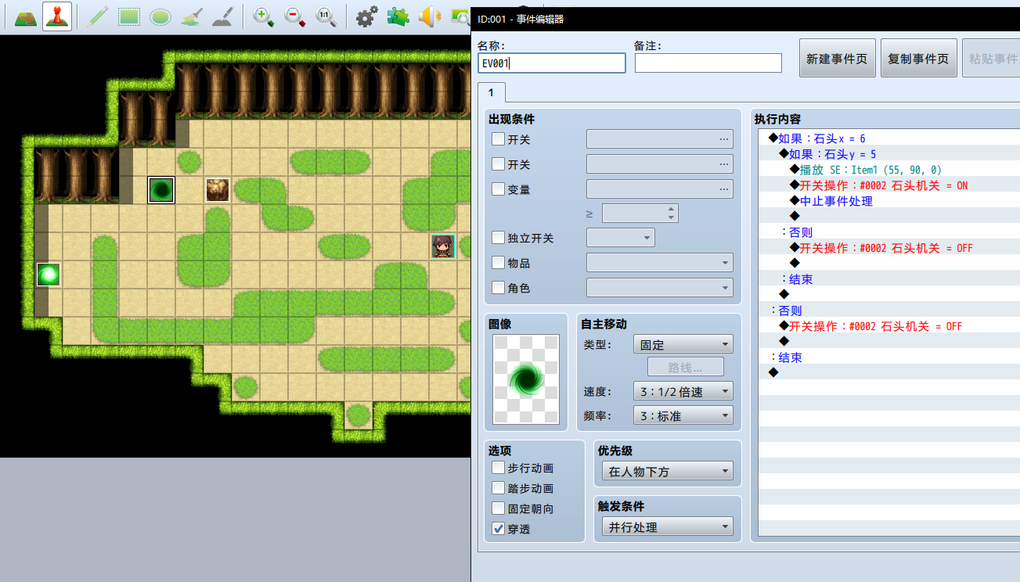Open the 速度 dropdown
The height and width of the screenshot is (582, 1020).
coord(683,391)
